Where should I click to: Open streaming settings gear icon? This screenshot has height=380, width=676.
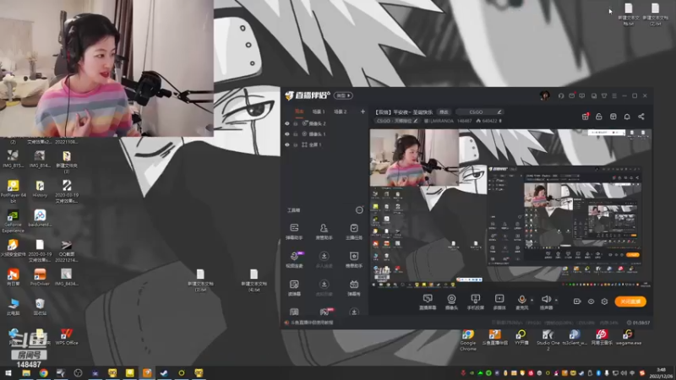[604, 301]
